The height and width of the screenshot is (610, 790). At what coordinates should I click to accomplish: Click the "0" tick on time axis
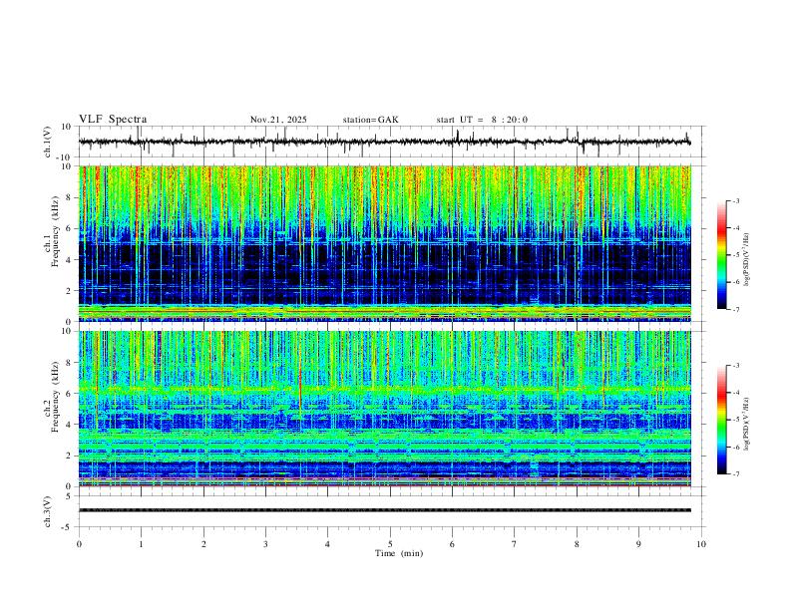(x=79, y=544)
